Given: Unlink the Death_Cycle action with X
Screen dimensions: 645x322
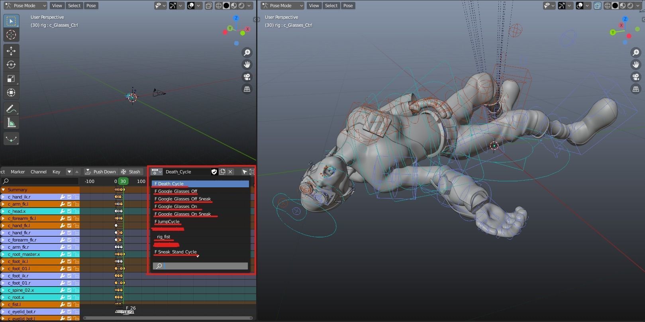Looking at the screenshot, I should 230,172.
